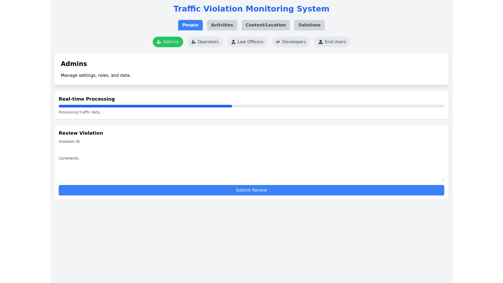Screen dimensions: 503x283
Task: Click the Developers code brackets icon
Action: 278,42
